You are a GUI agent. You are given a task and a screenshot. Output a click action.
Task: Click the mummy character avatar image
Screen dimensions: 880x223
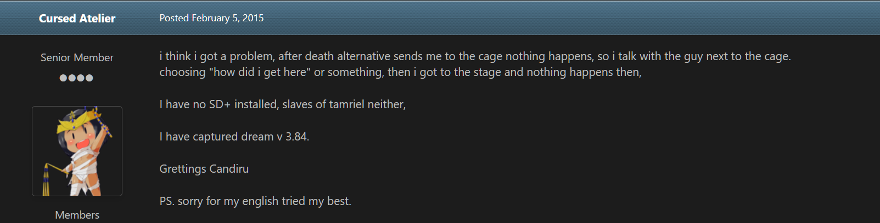[77, 151]
